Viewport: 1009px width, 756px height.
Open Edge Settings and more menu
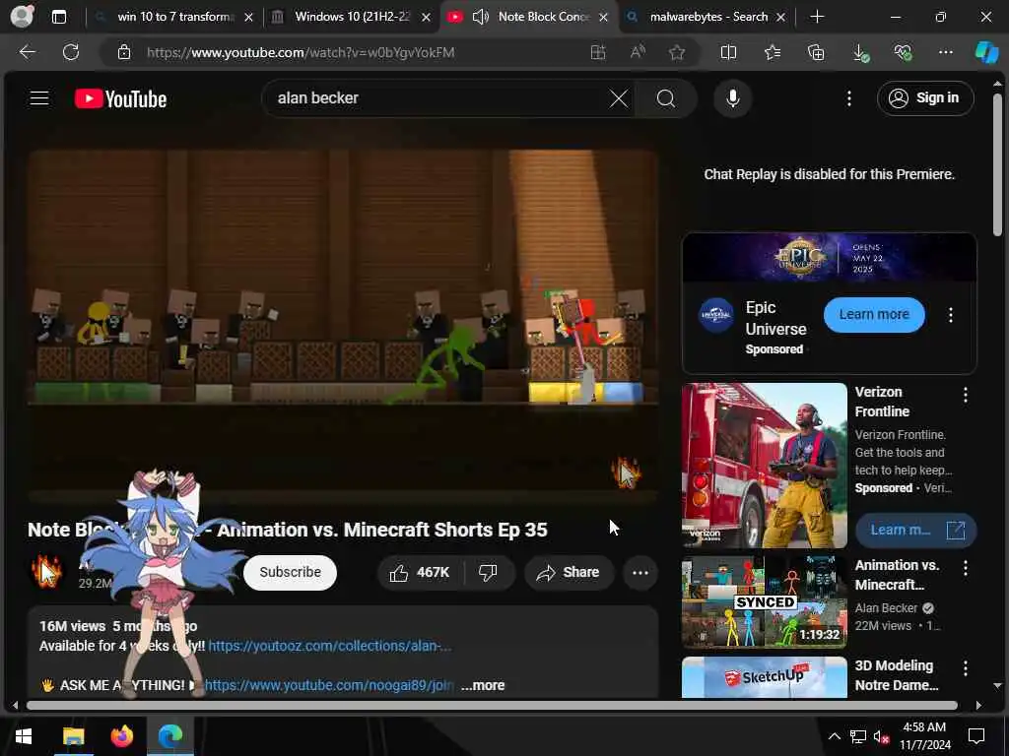[945, 52]
